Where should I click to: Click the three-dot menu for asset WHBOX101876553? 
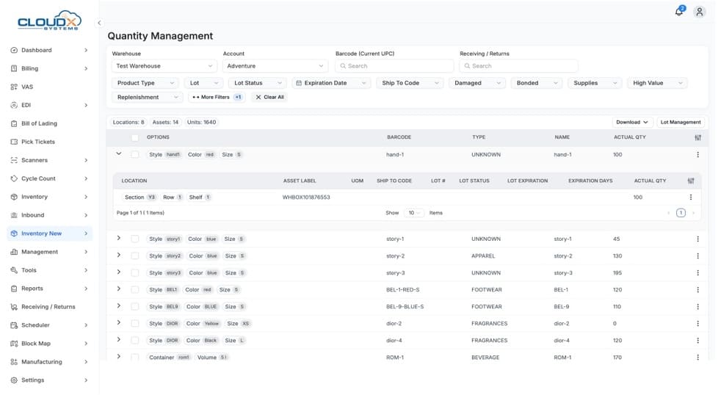point(690,197)
